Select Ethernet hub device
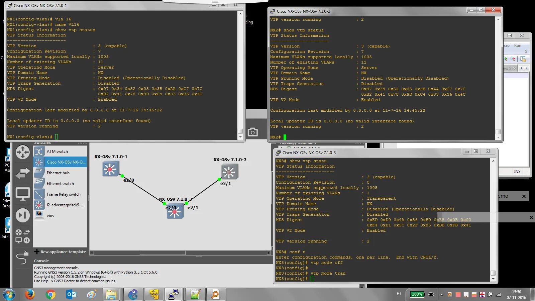 click(x=60, y=173)
